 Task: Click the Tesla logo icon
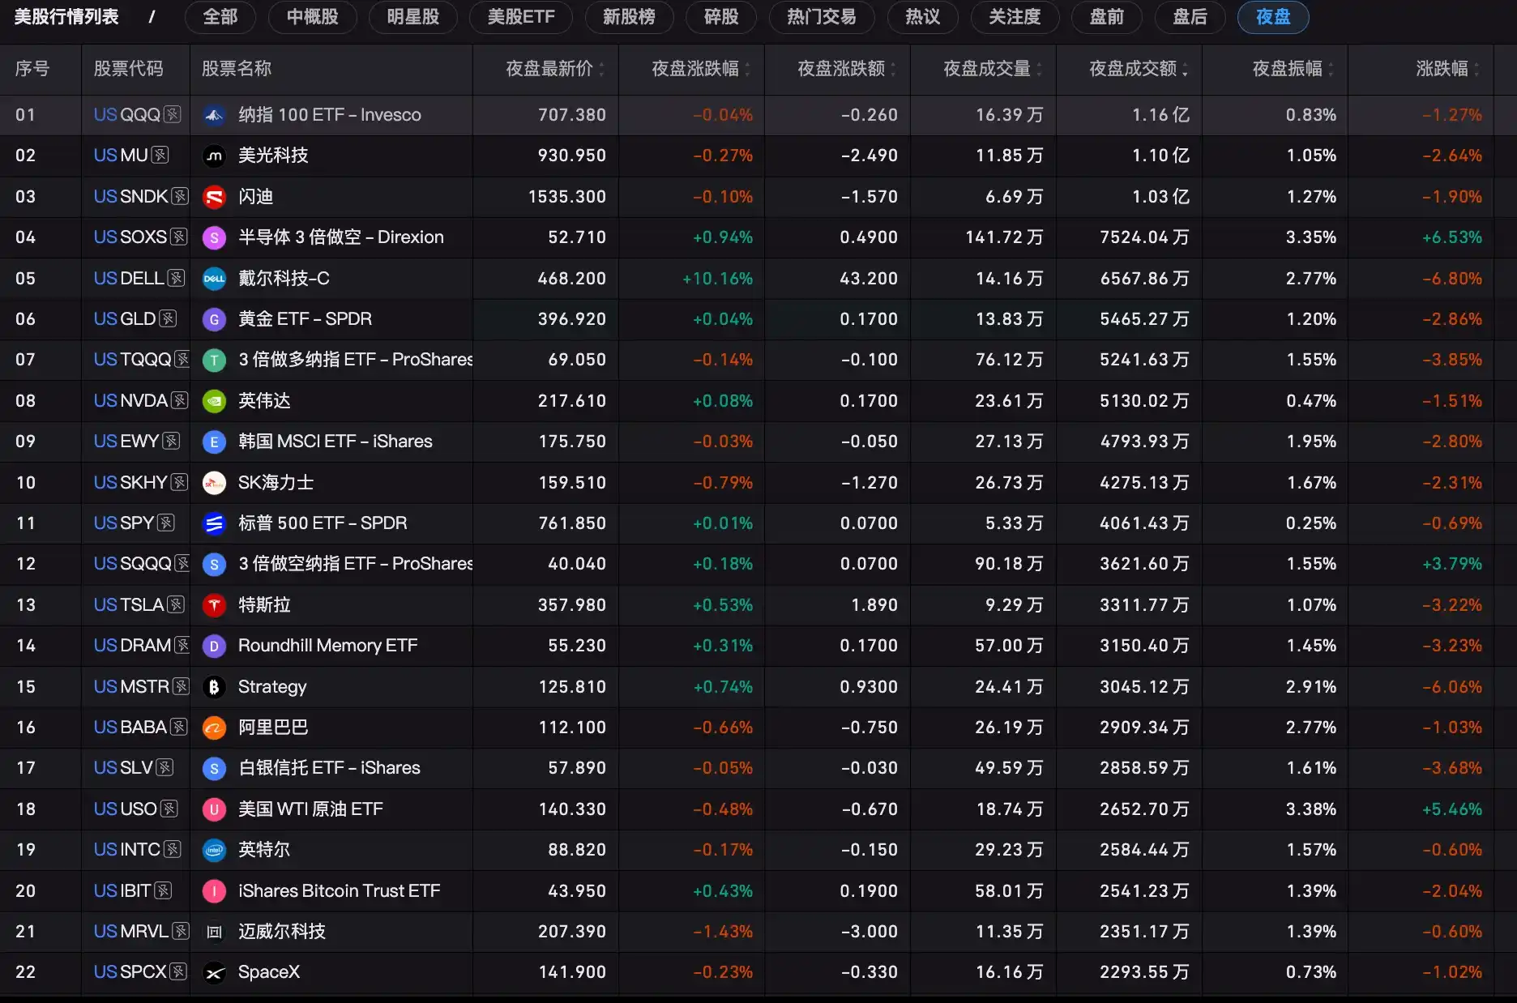214,605
